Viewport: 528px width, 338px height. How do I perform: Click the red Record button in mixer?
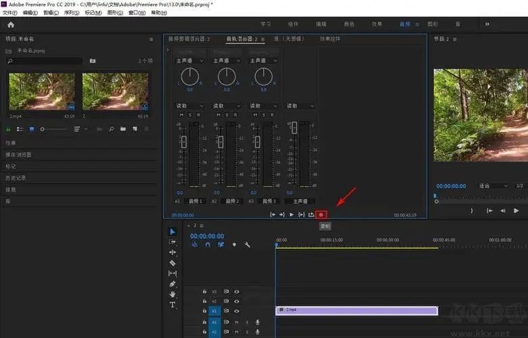point(321,214)
